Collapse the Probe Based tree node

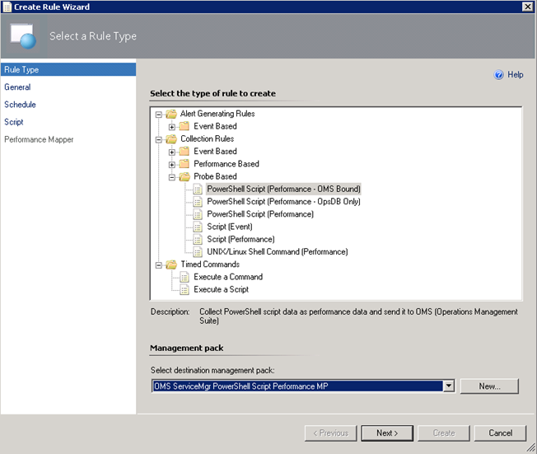coord(171,176)
